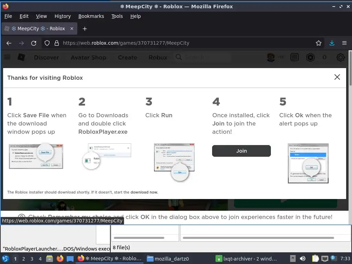This screenshot has height=264, width=352.
Task: Open the Help menu
Action: (x=135, y=16)
